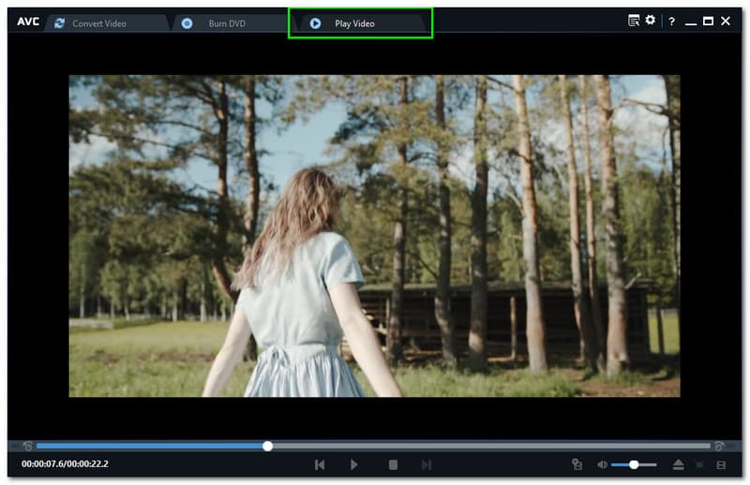
Task: Click the playback progress knob
Action: tap(268, 447)
